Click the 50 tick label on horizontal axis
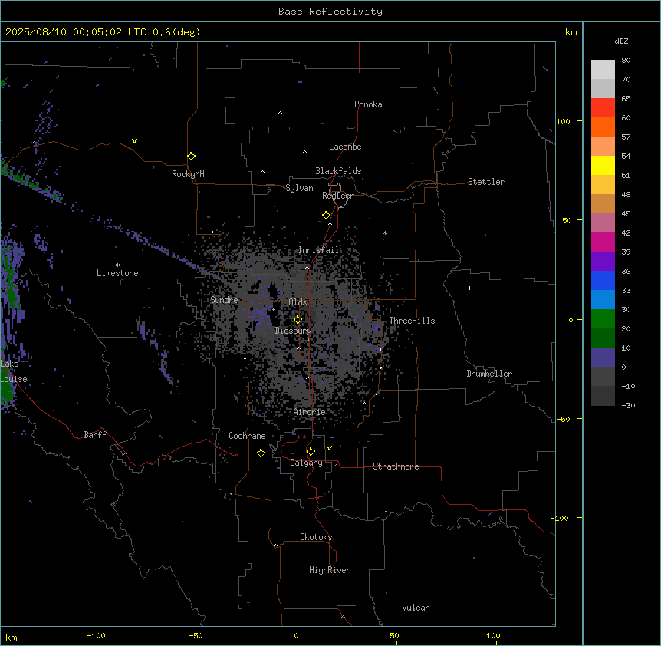Viewport: 661px width, 646px height. [394, 635]
